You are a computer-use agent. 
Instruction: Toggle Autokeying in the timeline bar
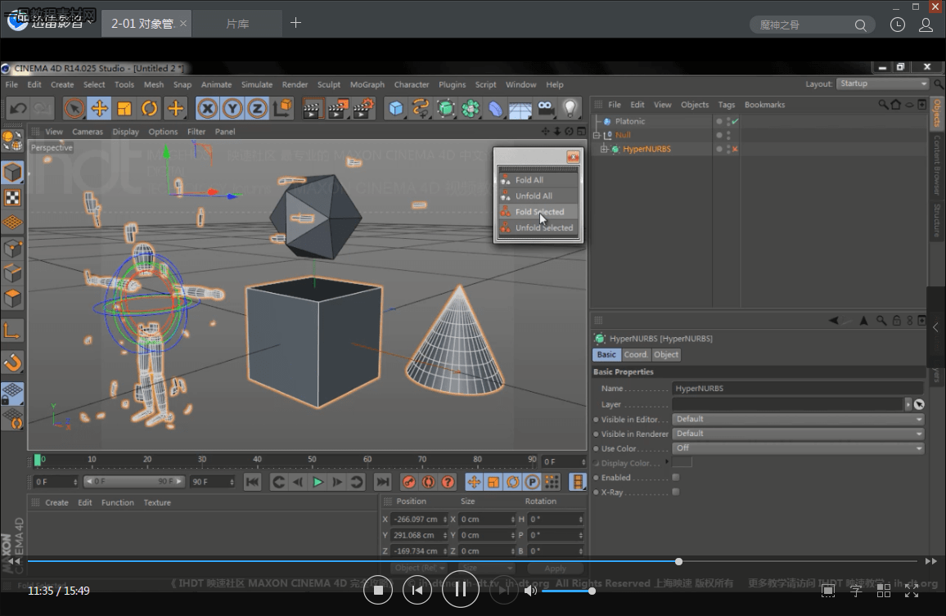point(428,482)
